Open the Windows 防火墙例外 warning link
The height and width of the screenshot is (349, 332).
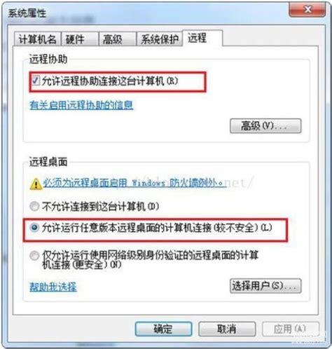134,183
